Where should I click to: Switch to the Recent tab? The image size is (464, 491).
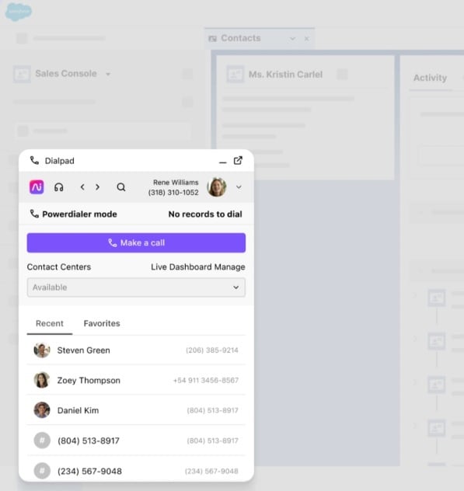tap(50, 323)
